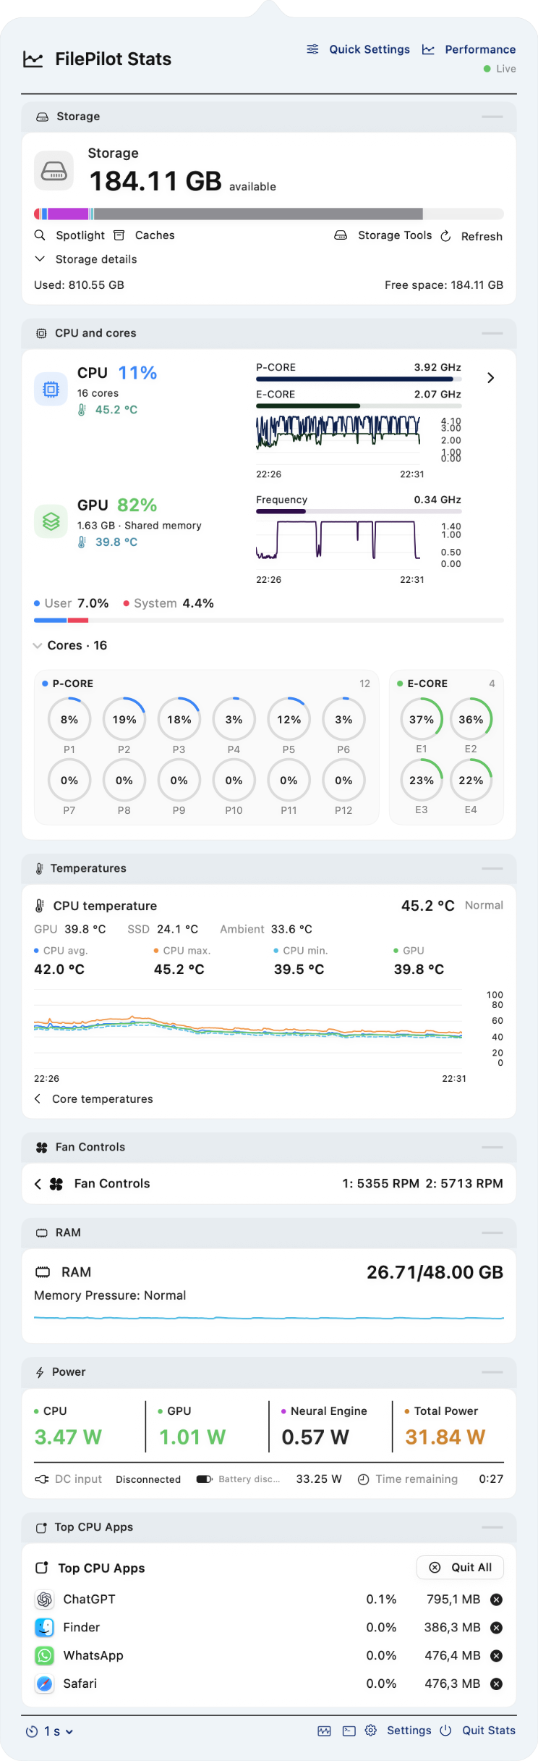Expand Core temperatures
The width and height of the screenshot is (538, 1761).
click(x=94, y=1099)
